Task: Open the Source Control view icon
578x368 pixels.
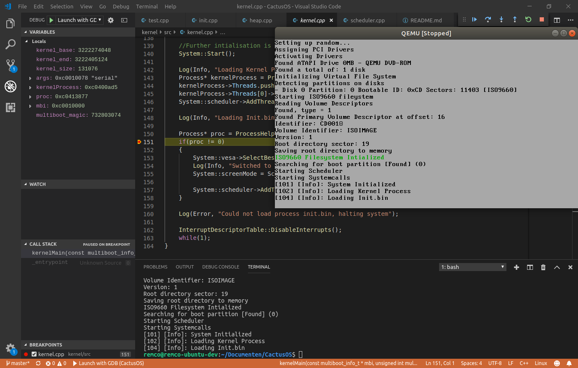Action: tap(11, 65)
